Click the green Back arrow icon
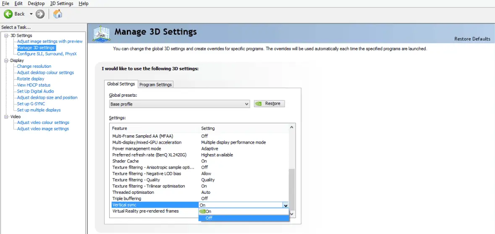 tap(8, 14)
